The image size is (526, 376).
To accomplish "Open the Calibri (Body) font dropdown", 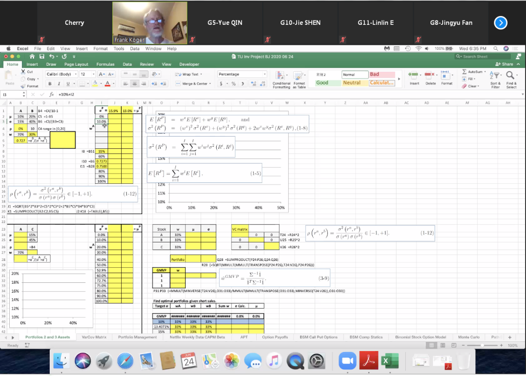I will pyautogui.click(x=61, y=74).
